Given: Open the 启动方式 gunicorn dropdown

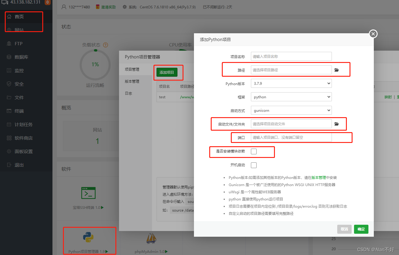Looking at the screenshot, I should pos(291,110).
